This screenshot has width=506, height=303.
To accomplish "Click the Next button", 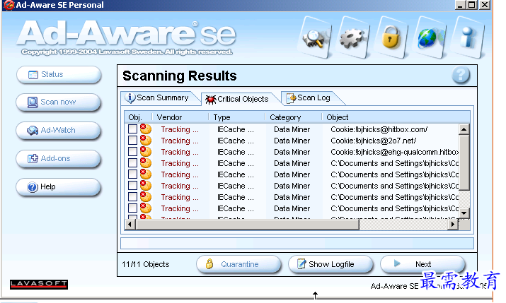I will [x=422, y=264].
